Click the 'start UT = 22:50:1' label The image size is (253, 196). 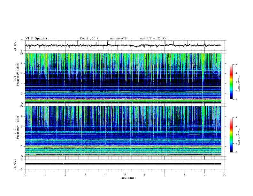point(154,38)
